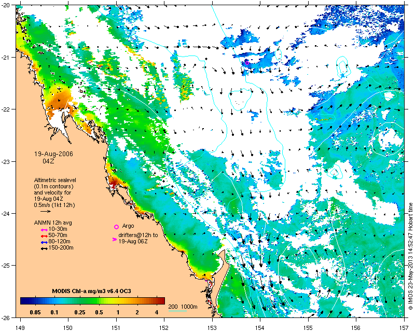Click the longitude axis label 153
The width and height of the screenshot is (415, 332).
[212, 328]
